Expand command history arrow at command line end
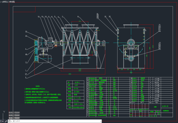The image size is (178, 123). click(x=101, y=121)
